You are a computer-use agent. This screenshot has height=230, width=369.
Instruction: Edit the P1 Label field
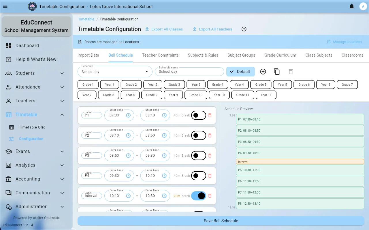pos(92,115)
